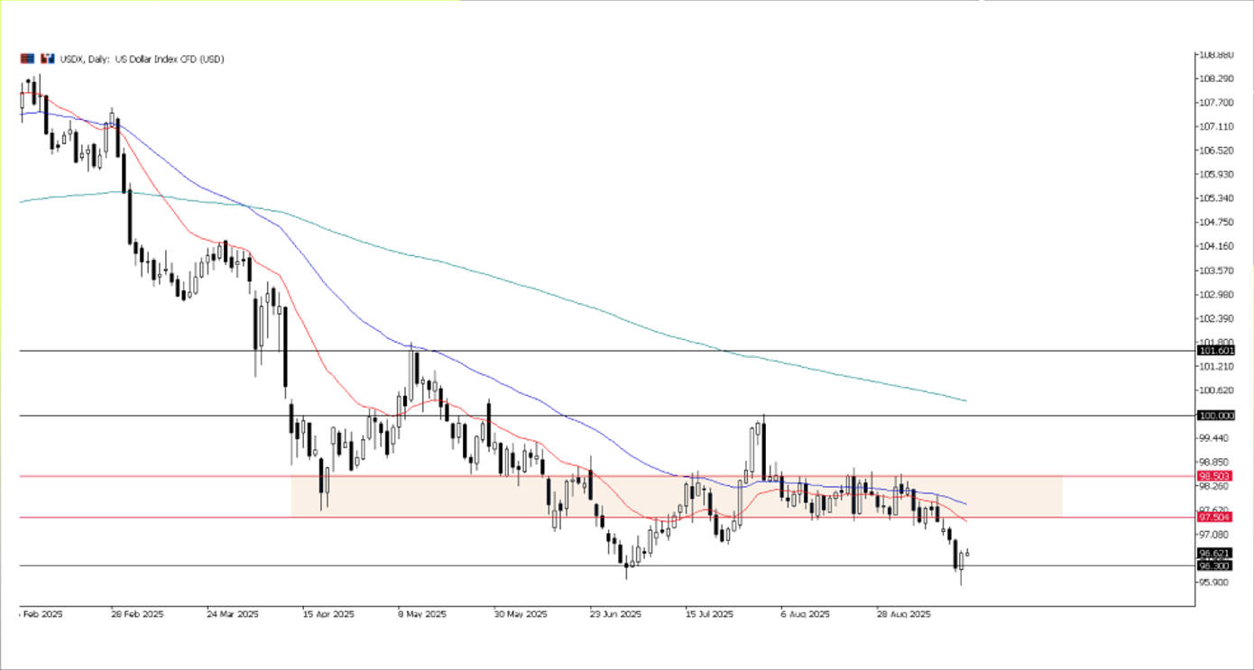1254x670 pixels.
Task: Select the 24 Mar 2025 date marker
Action: (x=233, y=614)
